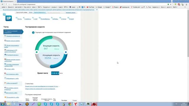Open the Яндекс bookmark
Image resolution: width=189 pixels, height=106 pixels.
[115, 7]
